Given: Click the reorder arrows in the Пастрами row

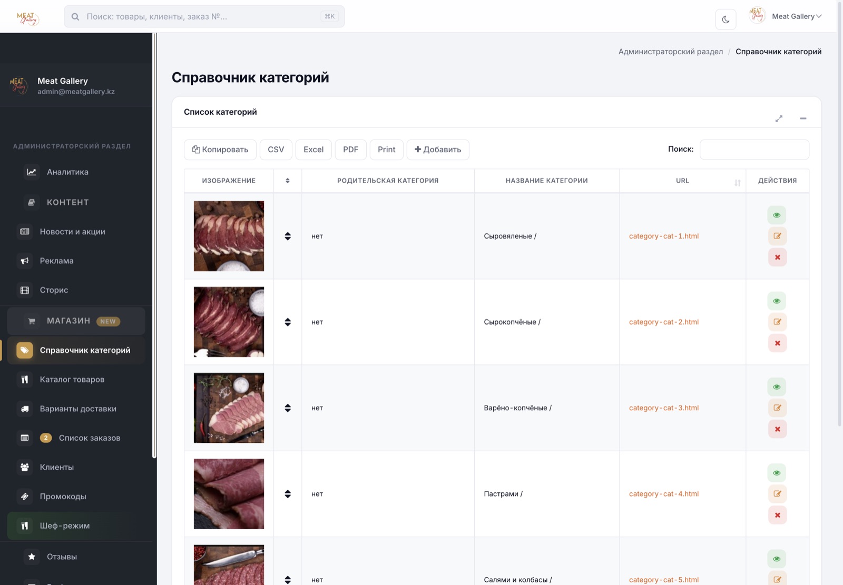Looking at the screenshot, I should pos(288,494).
